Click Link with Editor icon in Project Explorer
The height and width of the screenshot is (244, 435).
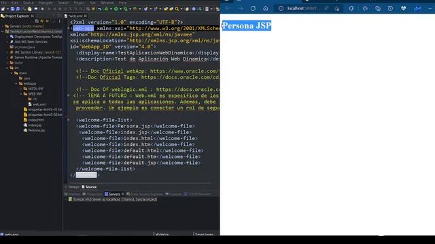pyautogui.click(x=42, y=21)
